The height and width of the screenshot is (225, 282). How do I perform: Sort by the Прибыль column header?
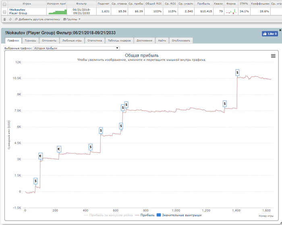(x=203, y=4)
